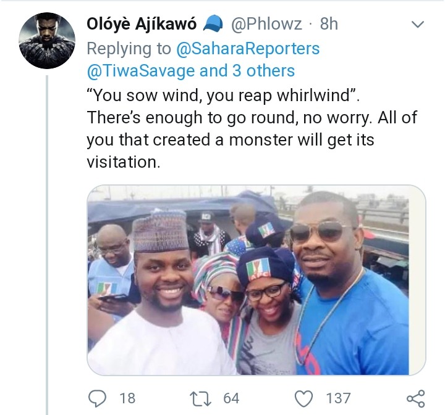Open the attached group selfie photo

256,281
